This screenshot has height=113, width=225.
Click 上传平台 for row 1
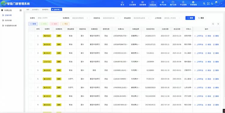pyautogui.click(x=199, y=36)
